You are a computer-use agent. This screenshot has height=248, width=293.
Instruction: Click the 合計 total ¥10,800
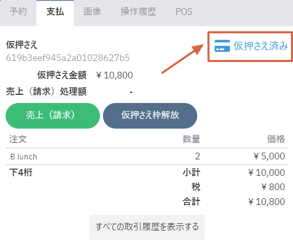267,202
